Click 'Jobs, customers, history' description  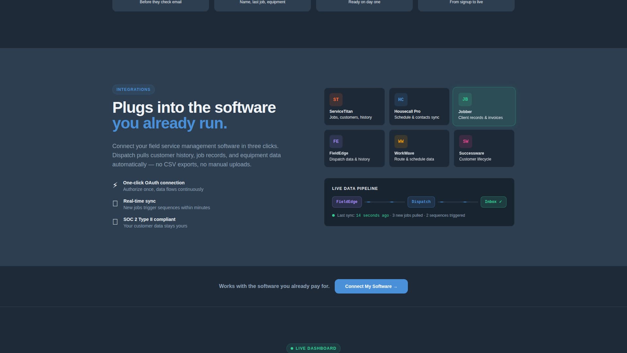pyautogui.click(x=350, y=117)
